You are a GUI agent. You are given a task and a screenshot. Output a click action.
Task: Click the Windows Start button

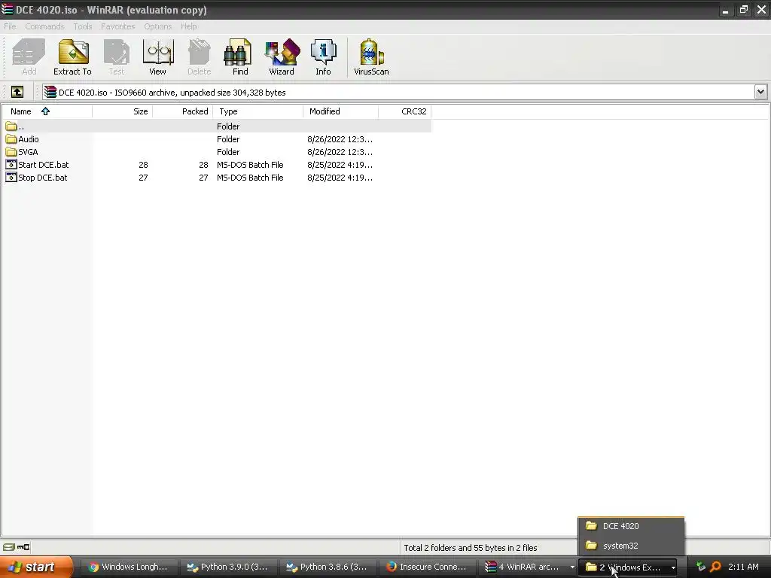[x=35, y=567]
